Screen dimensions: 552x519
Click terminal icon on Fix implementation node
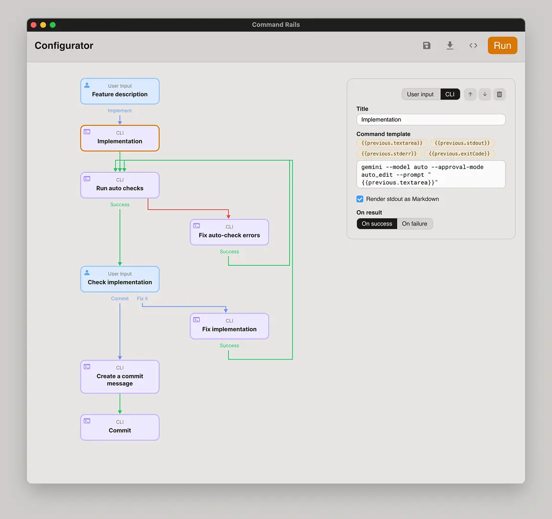[196, 320]
